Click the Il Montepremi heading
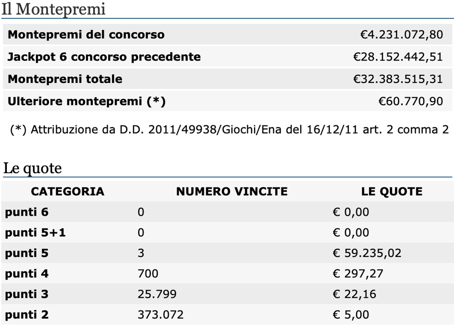This screenshot has height=325, width=454. tap(53, 9)
